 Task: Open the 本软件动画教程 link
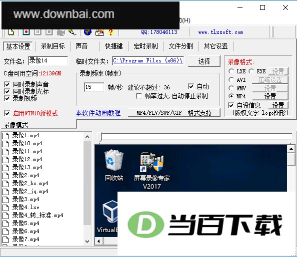point(98,113)
